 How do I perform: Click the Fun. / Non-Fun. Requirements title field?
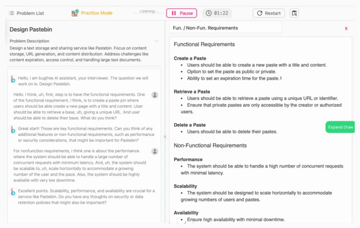click(225, 28)
